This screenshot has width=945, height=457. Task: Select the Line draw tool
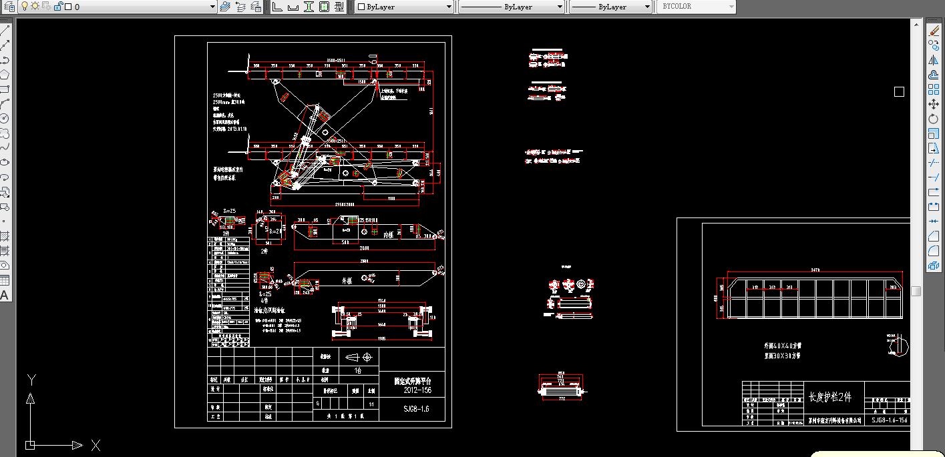pyautogui.click(x=5, y=31)
